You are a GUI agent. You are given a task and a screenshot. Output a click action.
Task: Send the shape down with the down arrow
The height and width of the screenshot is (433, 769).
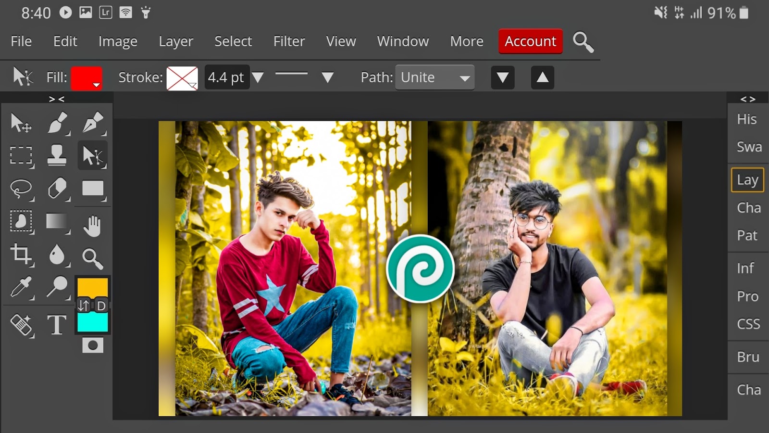[x=503, y=77]
